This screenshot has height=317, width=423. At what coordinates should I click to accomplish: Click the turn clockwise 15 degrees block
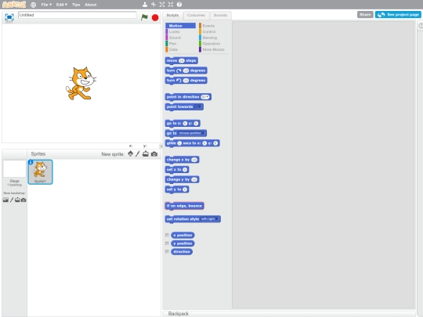[186, 70]
